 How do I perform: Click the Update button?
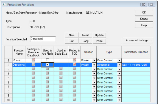coord(99,35)
